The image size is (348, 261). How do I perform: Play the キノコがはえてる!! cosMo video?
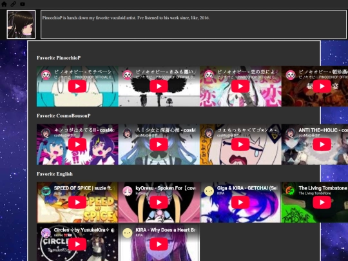(77, 144)
